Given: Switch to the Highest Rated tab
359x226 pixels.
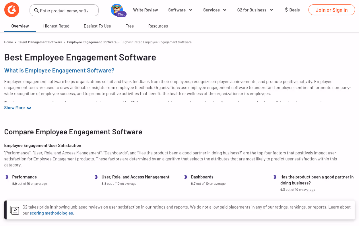Looking at the screenshot, I should [56, 26].
